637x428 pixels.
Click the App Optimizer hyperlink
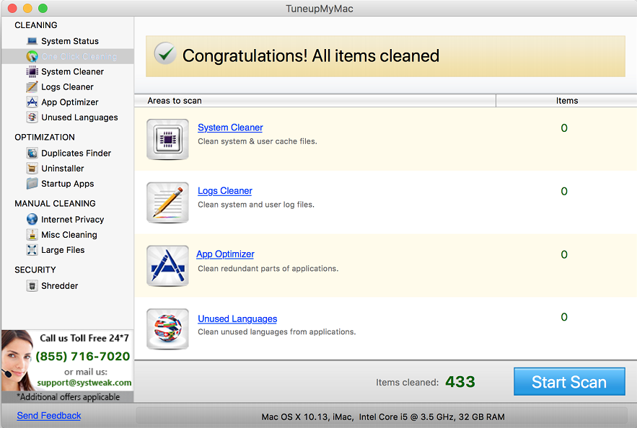click(226, 254)
